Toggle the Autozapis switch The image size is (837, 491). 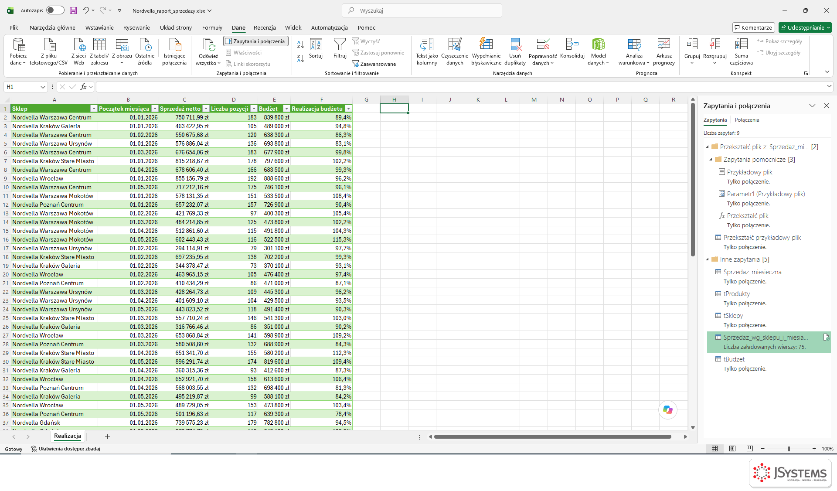55,10
